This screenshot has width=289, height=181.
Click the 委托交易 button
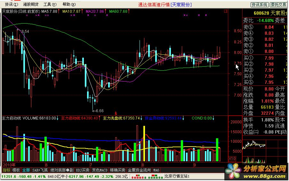[x=278, y=5]
